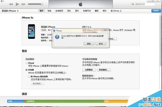The image size is (162, 107).
Task: Switch to the 电视节目 tab
Action: pos(87,11)
